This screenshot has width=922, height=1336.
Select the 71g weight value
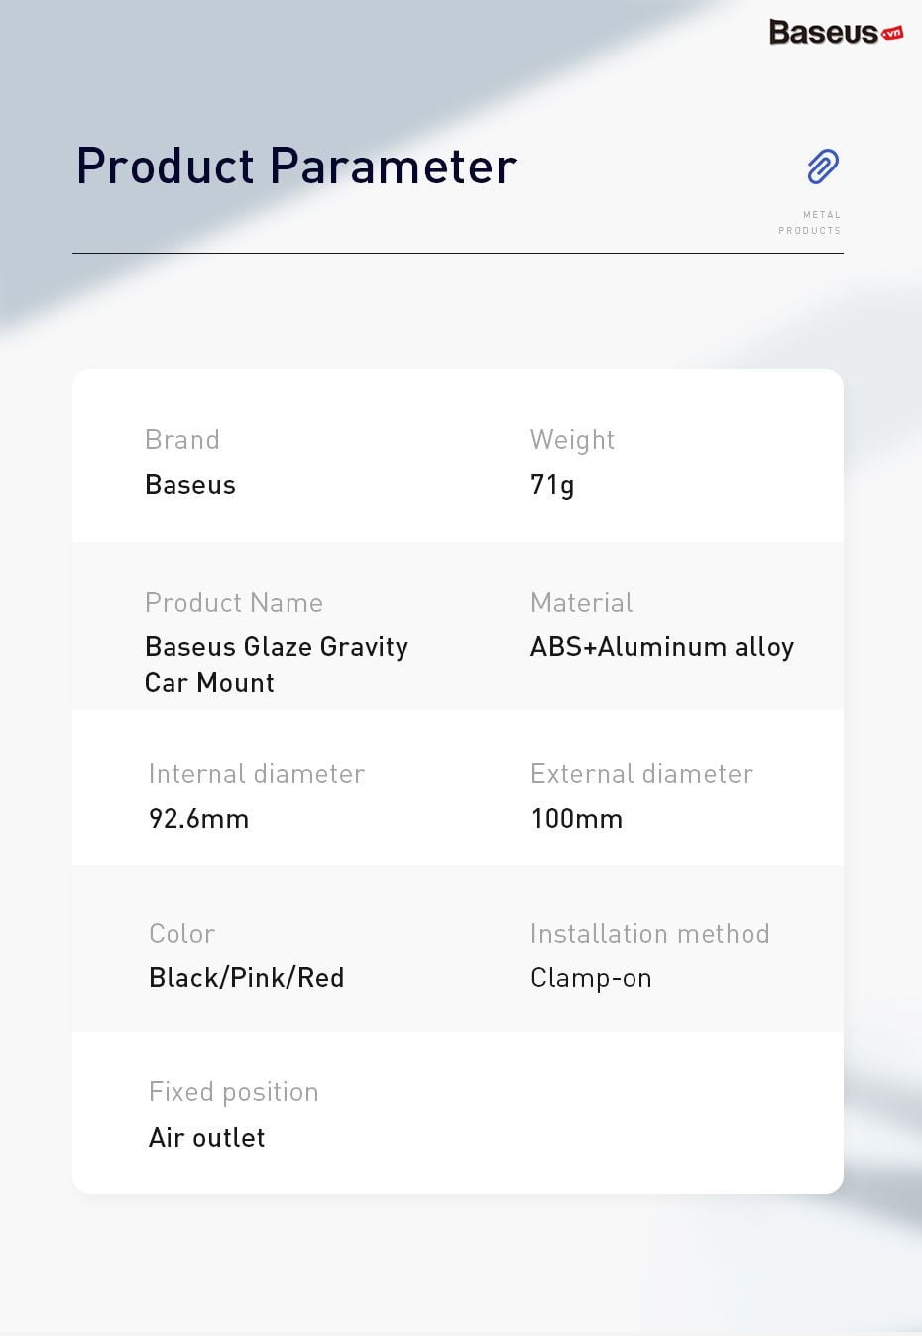[x=552, y=485]
